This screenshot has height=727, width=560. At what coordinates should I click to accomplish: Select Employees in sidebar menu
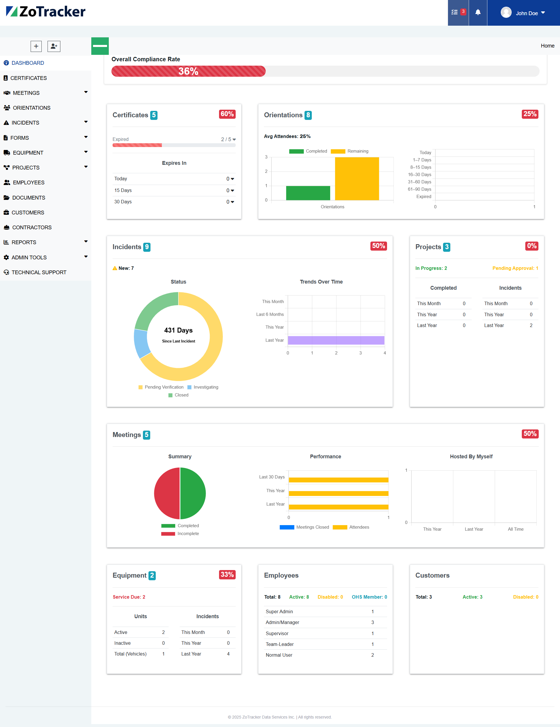[x=29, y=182]
